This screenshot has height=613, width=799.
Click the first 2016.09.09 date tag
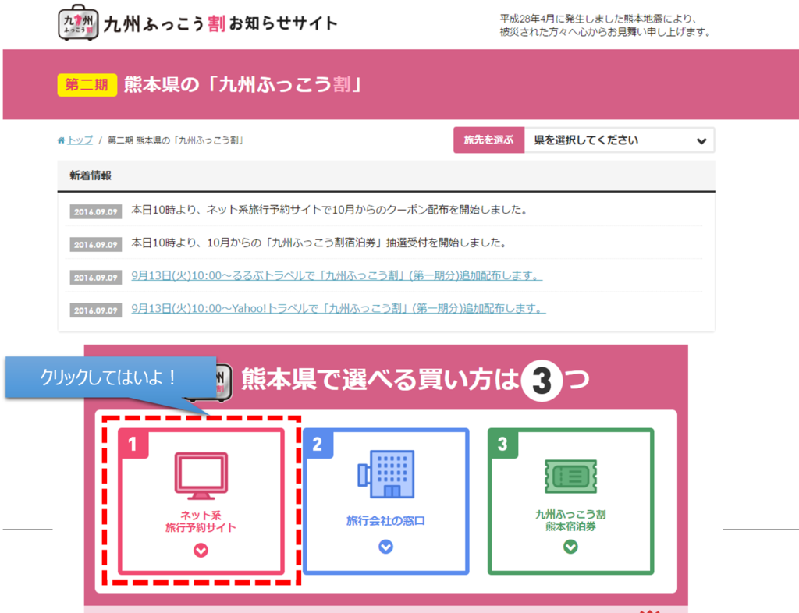coord(96,212)
